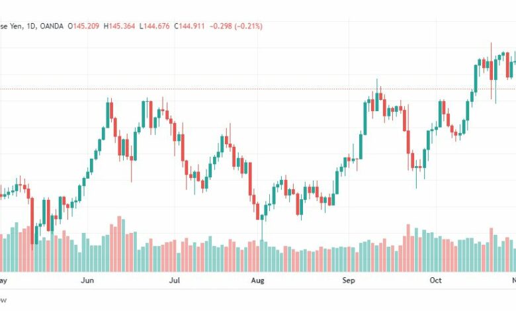Image resolution: width=516 pixels, height=311 pixels.
Task: Select the Sep label on time axis
Action: [x=349, y=281]
